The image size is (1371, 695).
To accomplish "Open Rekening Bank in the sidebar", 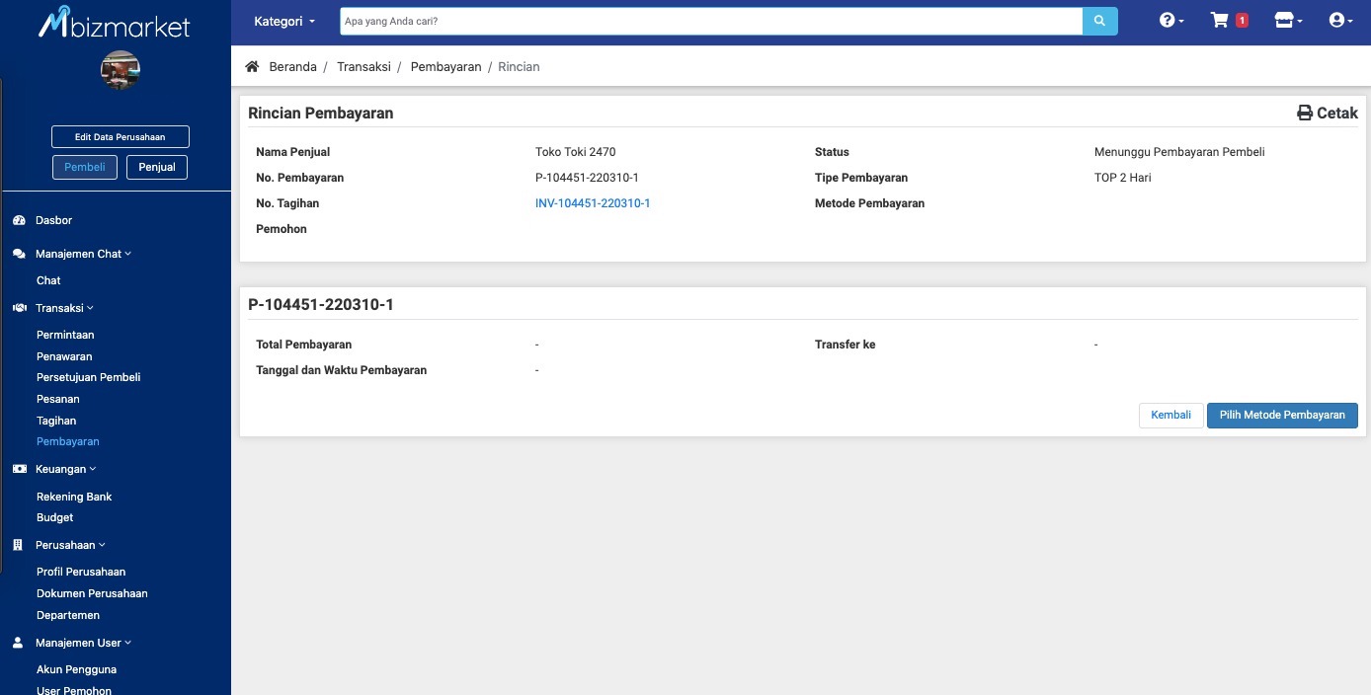I will pos(74,497).
